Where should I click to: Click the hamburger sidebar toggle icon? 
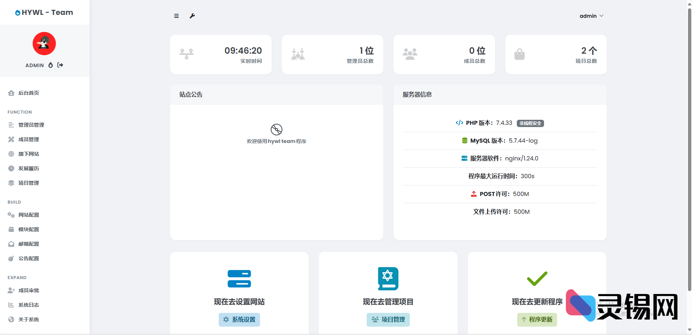(x=177, y=16)
